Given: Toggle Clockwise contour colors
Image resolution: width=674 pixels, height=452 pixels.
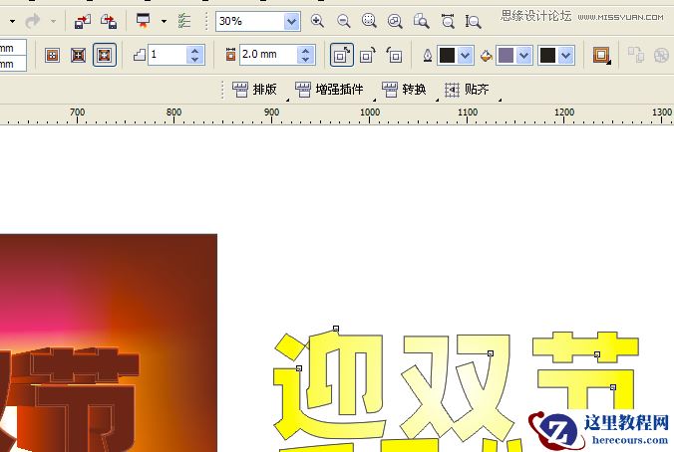Looking at the screenshot, I should (x=368, y=55).
